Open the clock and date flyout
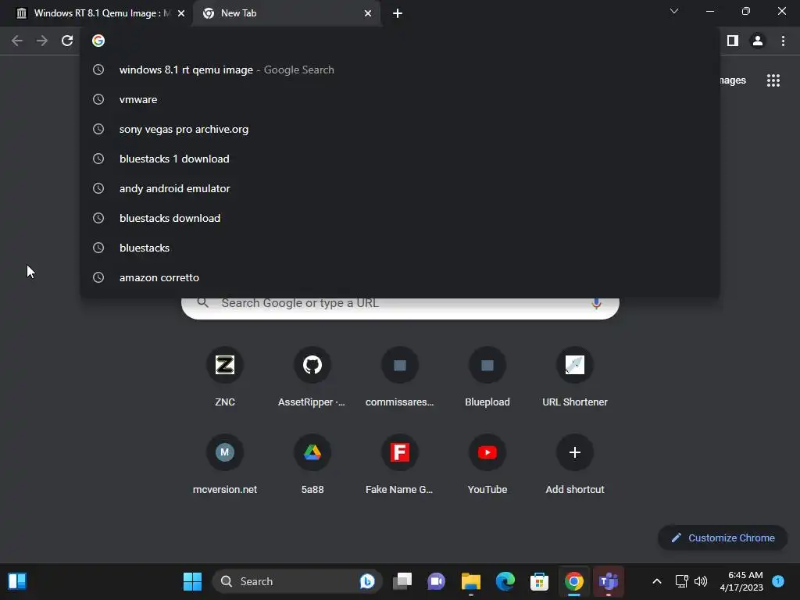Viewport: 800px width, 600px height. click(x=742, y=581)
